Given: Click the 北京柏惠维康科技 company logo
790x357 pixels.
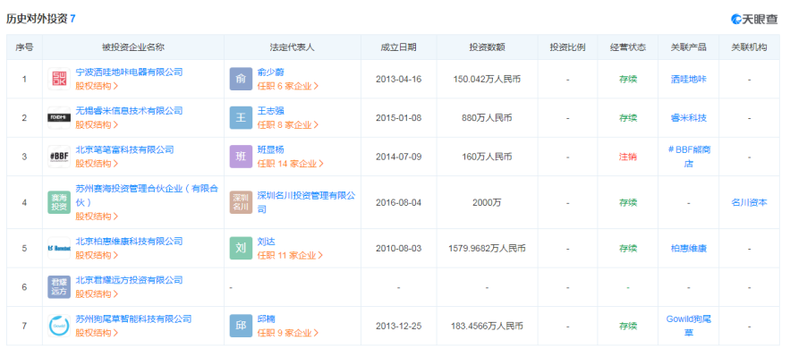Looking at the screenshot, I should click(x=59, y=248).
